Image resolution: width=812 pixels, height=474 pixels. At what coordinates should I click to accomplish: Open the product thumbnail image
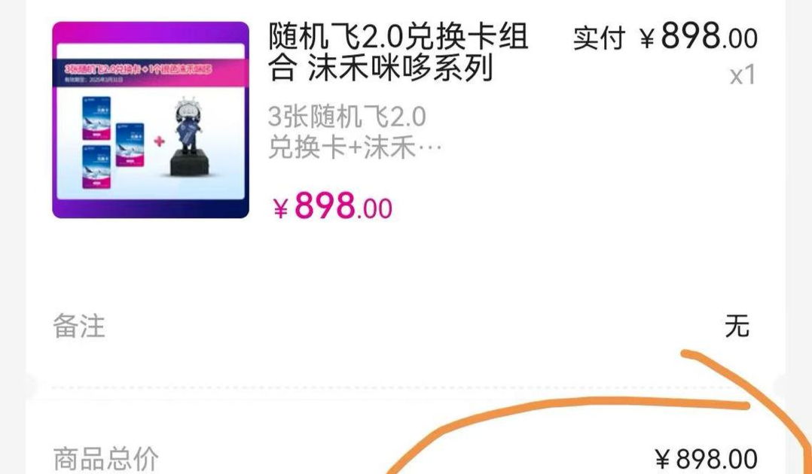151,120
